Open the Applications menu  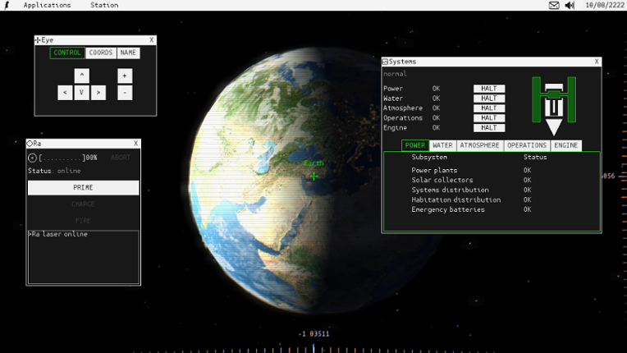[x=47, y=5]
